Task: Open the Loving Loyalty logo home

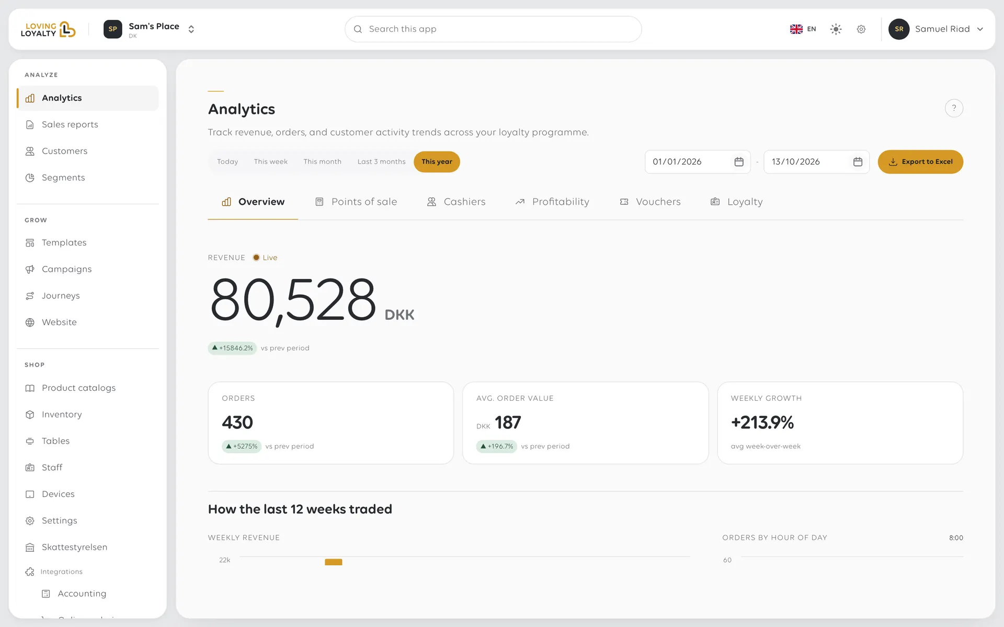Action: point(48,29)
